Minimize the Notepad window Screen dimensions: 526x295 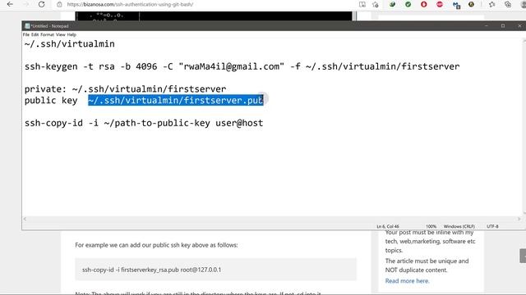[487, 25]
